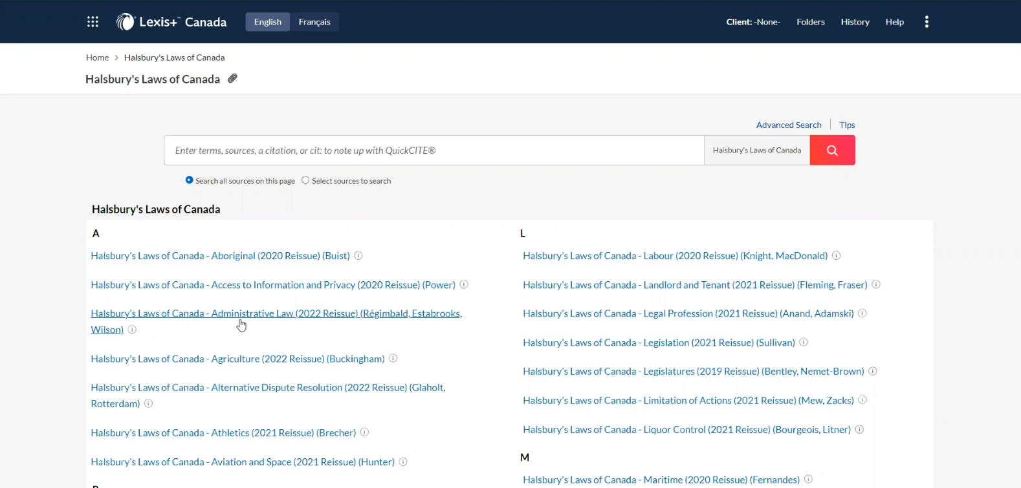Viewport: 1021px width, 488px height.
Task: Open Halsbury's Aboriginal (2020 Reissue) title
Action: [x=221, y=256]
